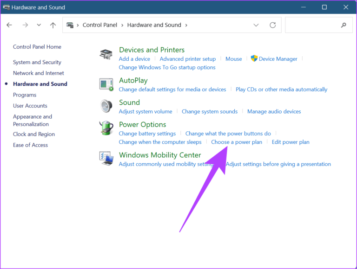
Task: Open the Sound heading
Action: [x=130, y=102]
